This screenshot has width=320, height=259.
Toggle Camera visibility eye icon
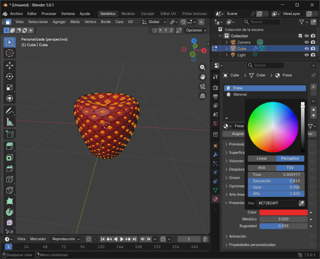(307, 43)
